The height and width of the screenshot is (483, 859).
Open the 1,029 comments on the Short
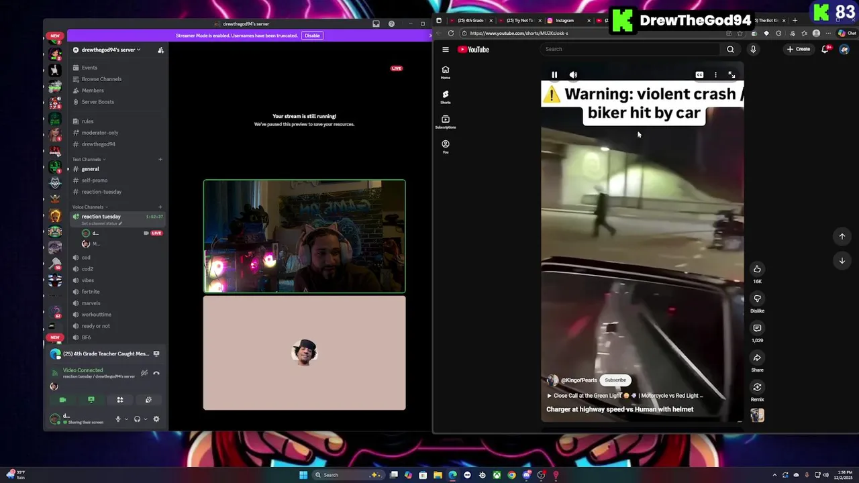757,328
